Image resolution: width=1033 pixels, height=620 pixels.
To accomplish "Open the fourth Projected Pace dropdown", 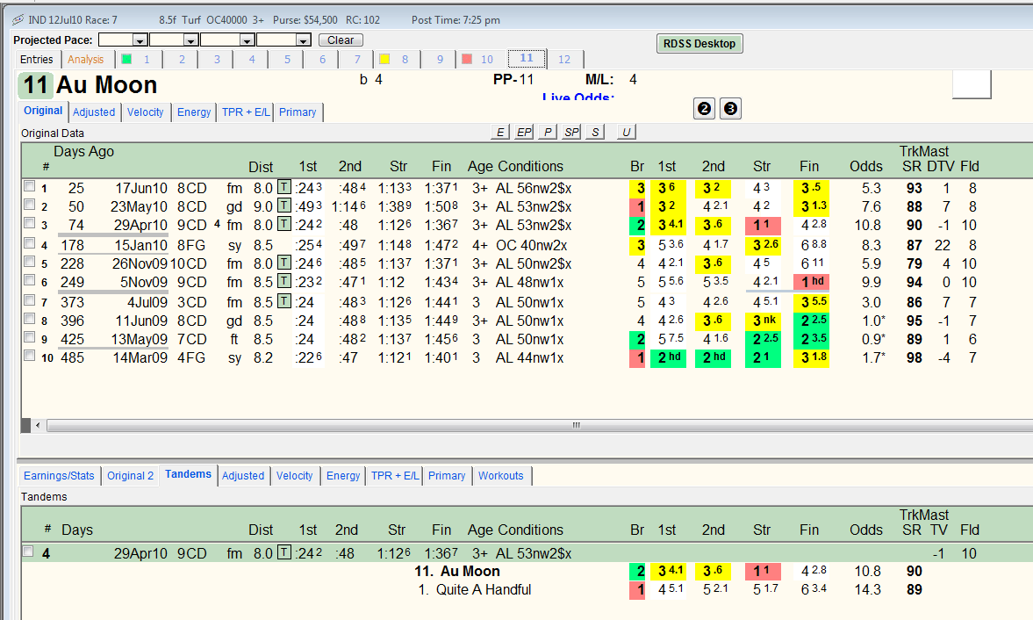I will [x=303, y=40].
